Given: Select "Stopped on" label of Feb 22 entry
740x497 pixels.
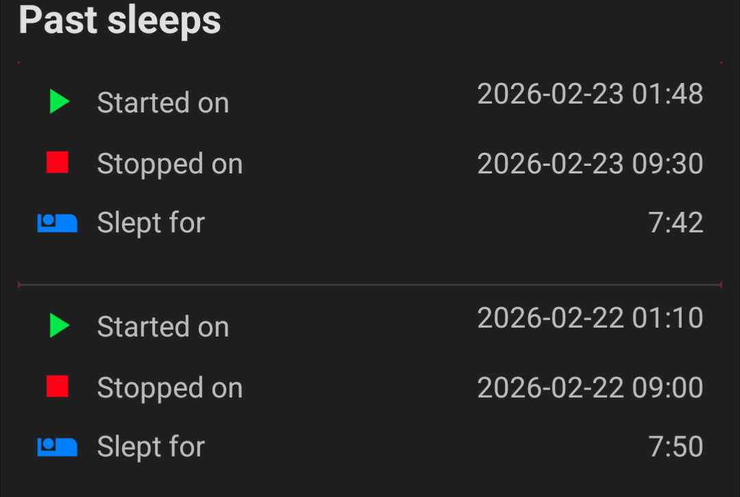Looking at the screenshot, I should point(170,388).
